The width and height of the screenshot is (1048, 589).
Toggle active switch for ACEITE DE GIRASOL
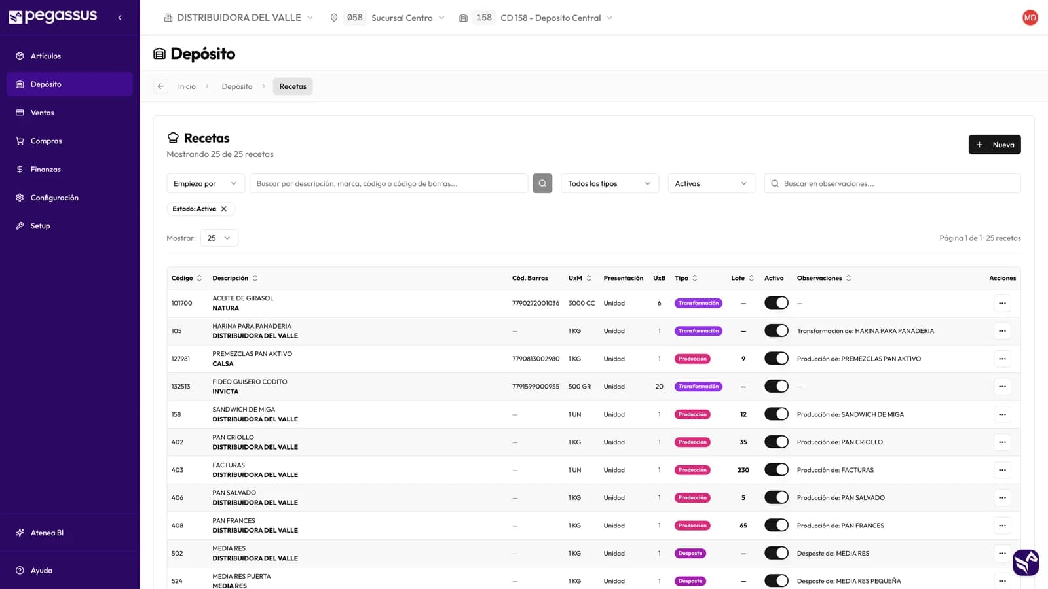click(x=776, y=303)
